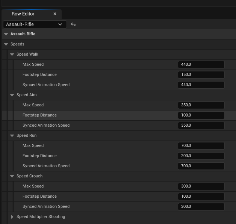
Task: Collapse the Speed Crouch group
Action: click(x=12, y=176)
